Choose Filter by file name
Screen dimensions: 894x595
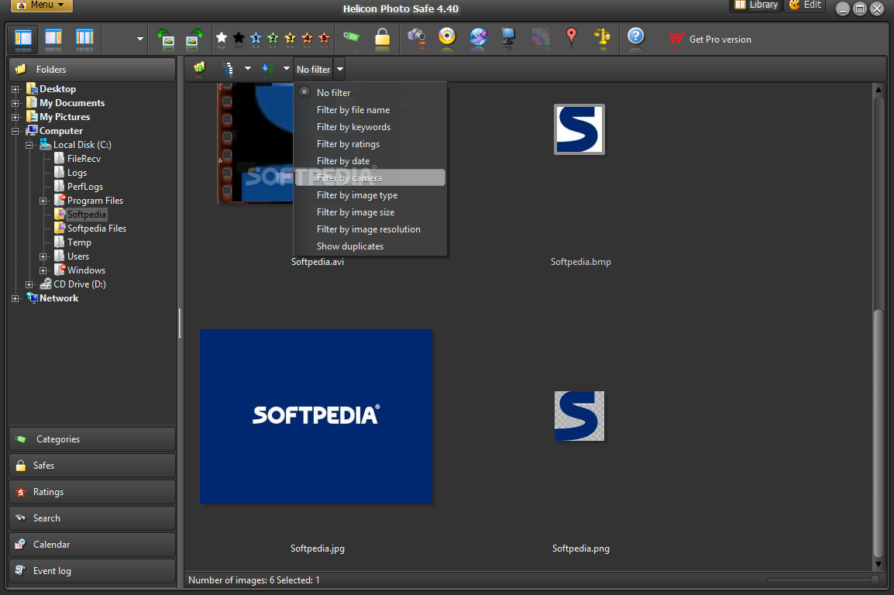[370, 110]
